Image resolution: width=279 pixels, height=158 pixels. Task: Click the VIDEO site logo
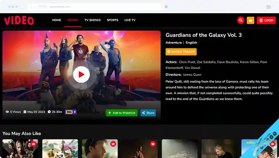[19, 20]
